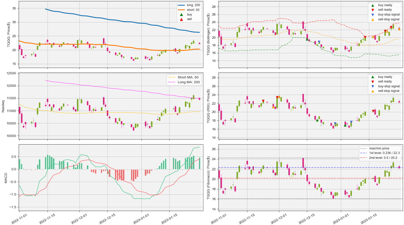Screen dimensions: 404x225
Task: Click green buy triangle in TQQQ price legend
Action: click(182, 15)
